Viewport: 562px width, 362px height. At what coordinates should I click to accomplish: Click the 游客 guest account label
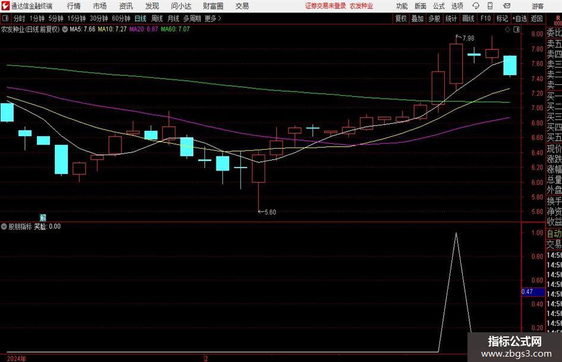(538, 6)
